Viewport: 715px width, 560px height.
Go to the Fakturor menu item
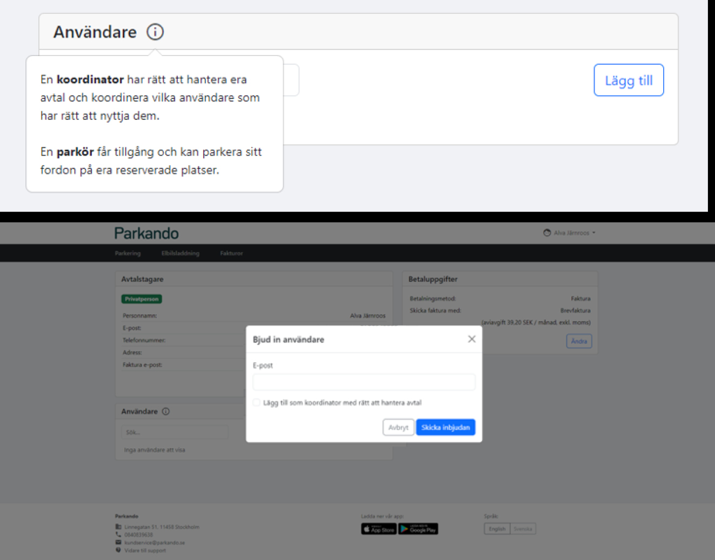click(231, 253)
